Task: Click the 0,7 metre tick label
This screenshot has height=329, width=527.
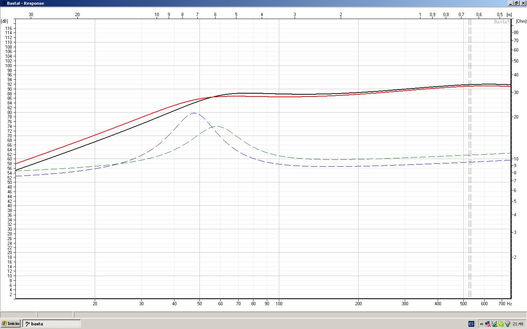Action: click(461, 15)
